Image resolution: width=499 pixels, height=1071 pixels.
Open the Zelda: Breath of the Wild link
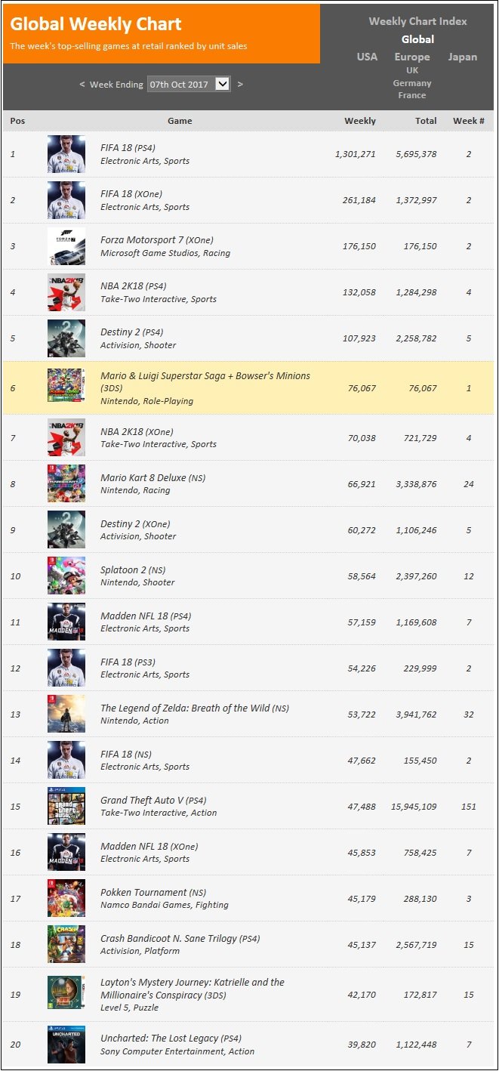pyautogui.click(x=195, y=708)
